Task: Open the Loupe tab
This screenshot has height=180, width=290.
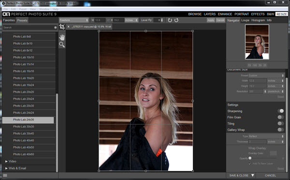Action: pos(245,20)
